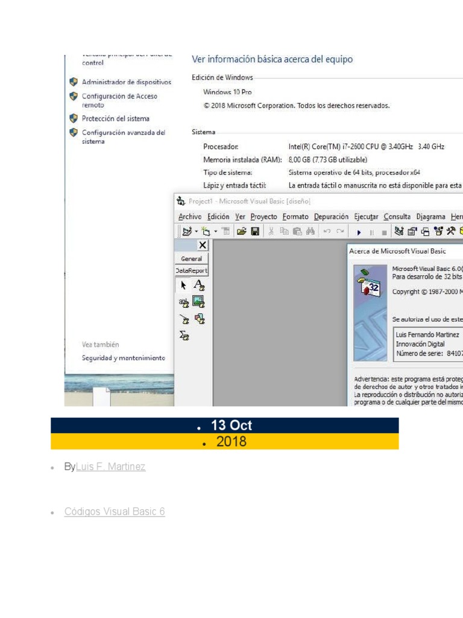Click the 'Windows 10 Pro' edition text
The image size is (463, 618).
pyautogui.click(x=227, y=92)
